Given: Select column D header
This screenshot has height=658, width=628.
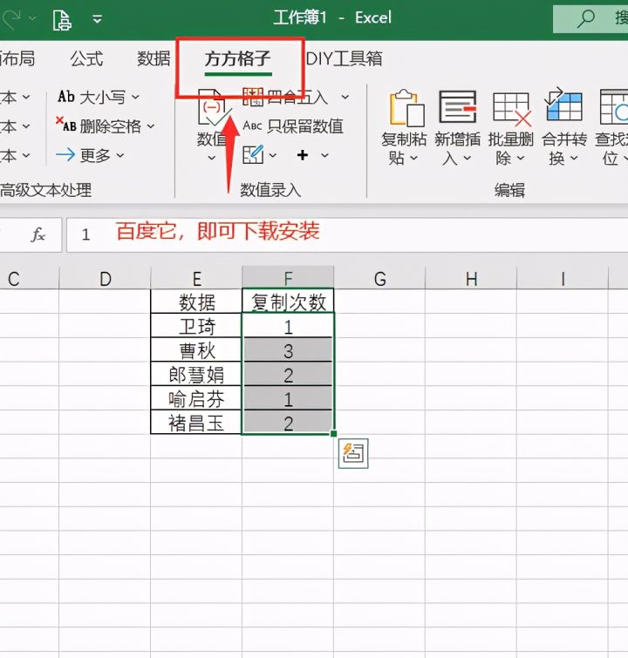Looking at the screenshot, I should [105, 278].
